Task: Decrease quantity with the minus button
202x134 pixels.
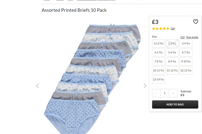Action: (156, 93)
